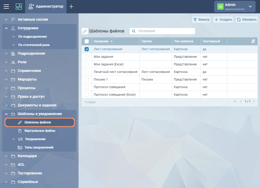This screenshot has height=188, width=260.
Task: Uncheck the Лист согласования row checkbox
Action: [x=87, y=49]
